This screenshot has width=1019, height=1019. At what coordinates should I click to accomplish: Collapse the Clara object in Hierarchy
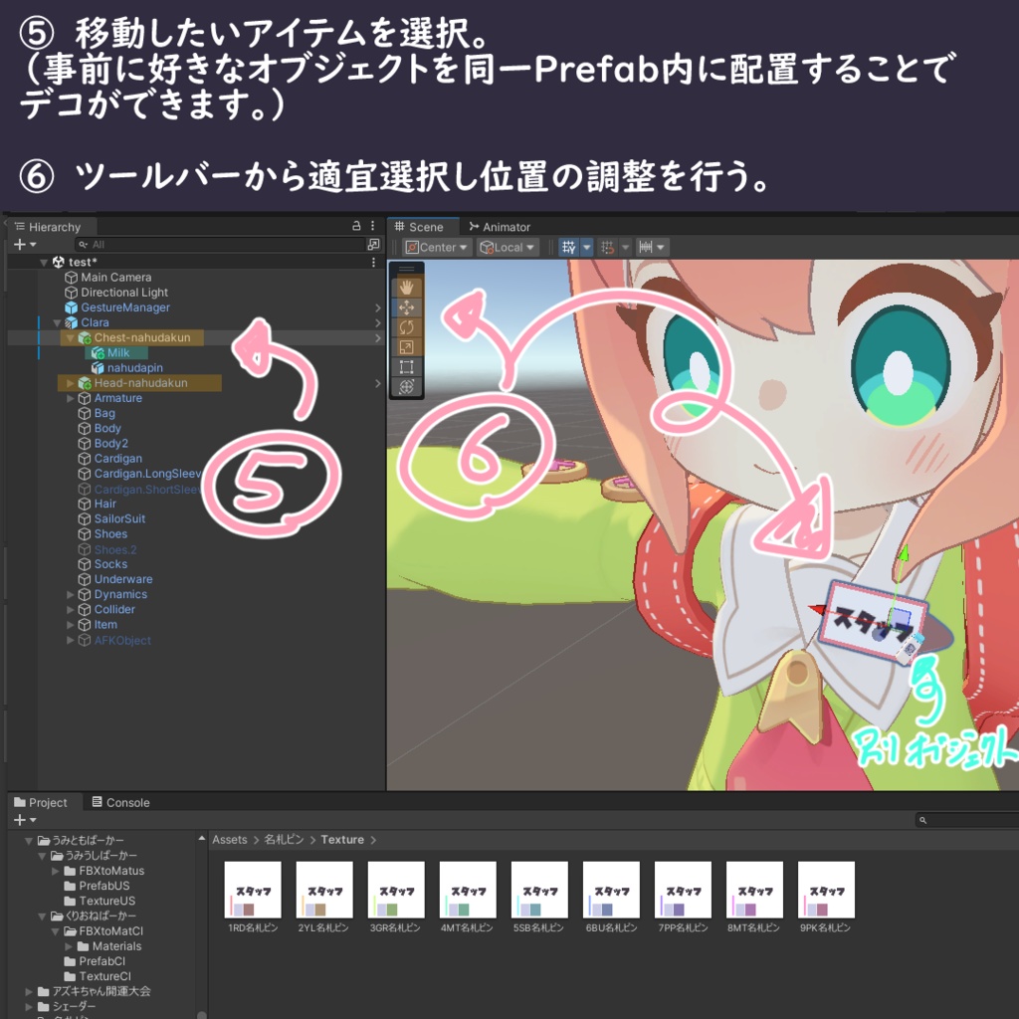pyautogui.click(x=57, y=321)
